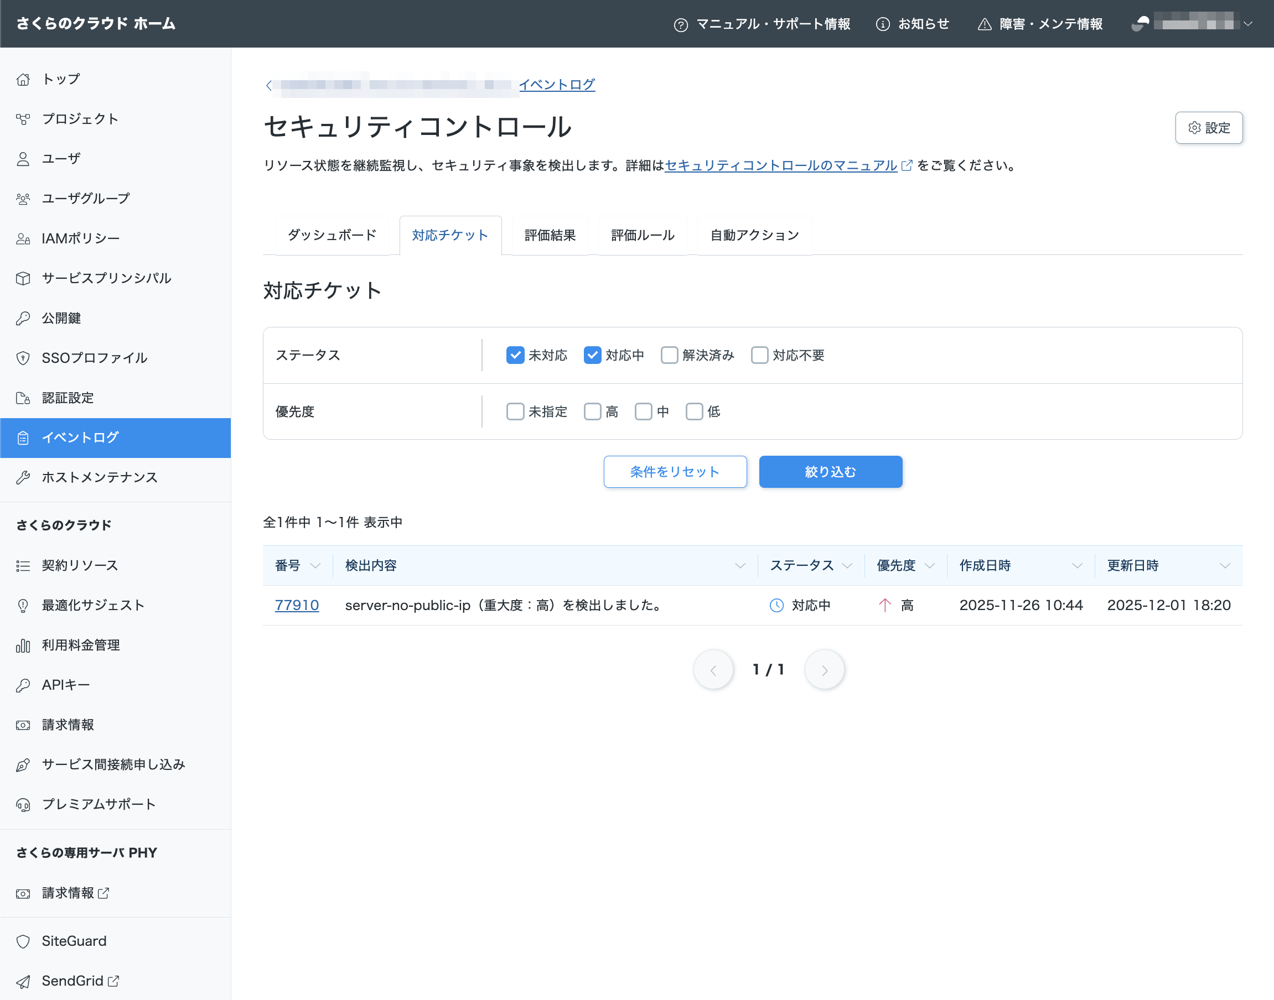Open the 公開鍵 key icon entry
The width and height of the screenshot is (1274, 1000).
(23, 318)
